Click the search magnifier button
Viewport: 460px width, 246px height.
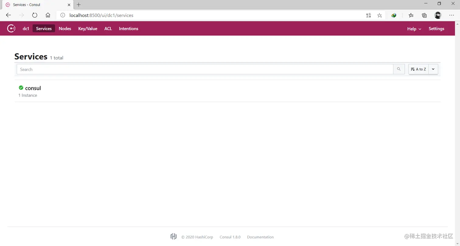coord(399,69)
